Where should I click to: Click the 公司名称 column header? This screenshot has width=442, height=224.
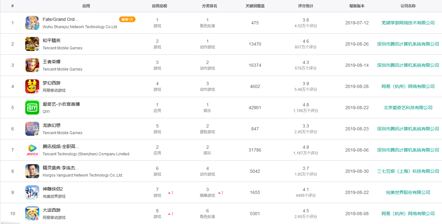point(408,6)
